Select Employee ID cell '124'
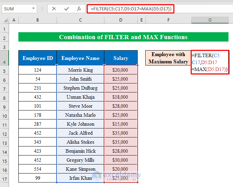The width and height of the screenshot is (233, 187). point(37,70)
